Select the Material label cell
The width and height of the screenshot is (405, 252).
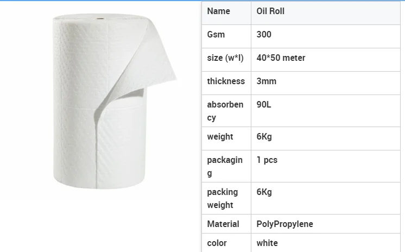[x=226, y=224]
